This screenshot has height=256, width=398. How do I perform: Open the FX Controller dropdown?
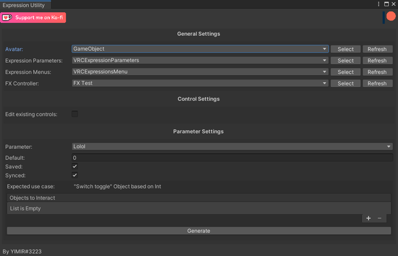click(200, 83)
